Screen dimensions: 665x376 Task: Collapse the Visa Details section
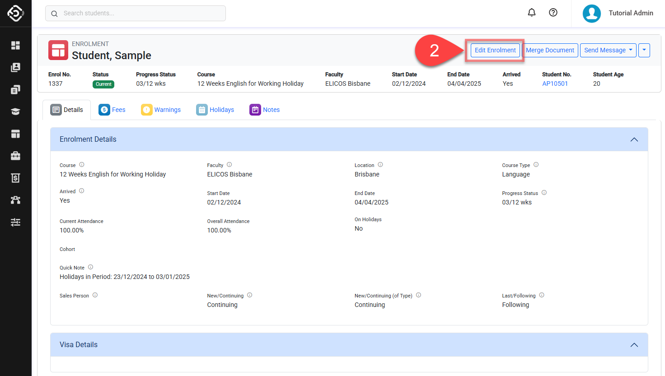pyautogui.click(x=634, y=345)
